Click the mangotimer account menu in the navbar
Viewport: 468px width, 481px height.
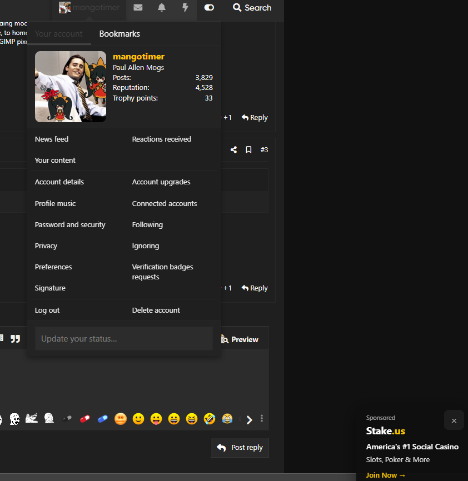[89, 7]
